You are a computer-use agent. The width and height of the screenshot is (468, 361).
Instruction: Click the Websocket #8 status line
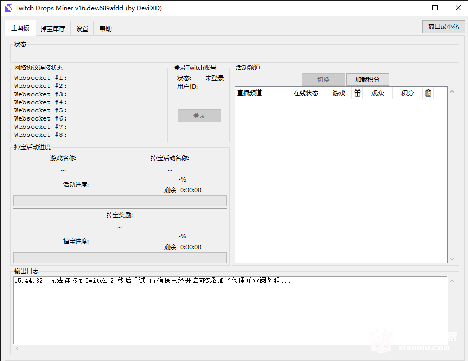(x=40, y=135)
